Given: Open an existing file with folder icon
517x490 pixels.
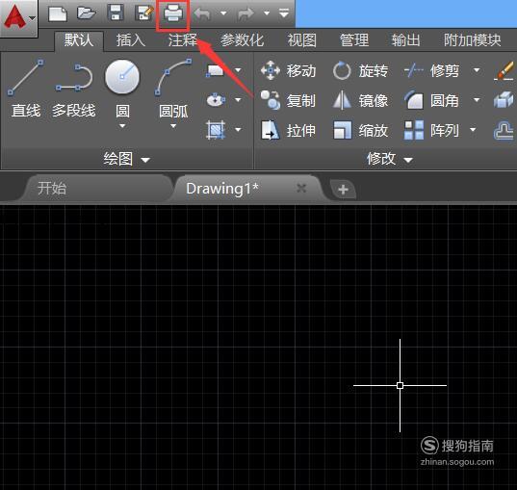Looking at the screenshot, I should pos(87,13).
